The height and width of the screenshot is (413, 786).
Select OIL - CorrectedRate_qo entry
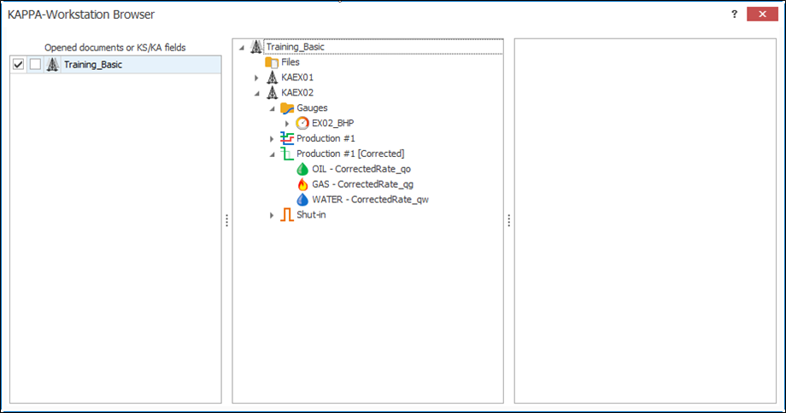tap(361, 169)
